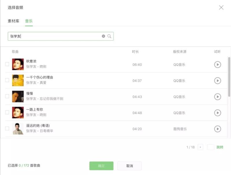The width and height of the screenshot is (231, 175).
Task: Click the 取消 button
Action: coord(129,166)
